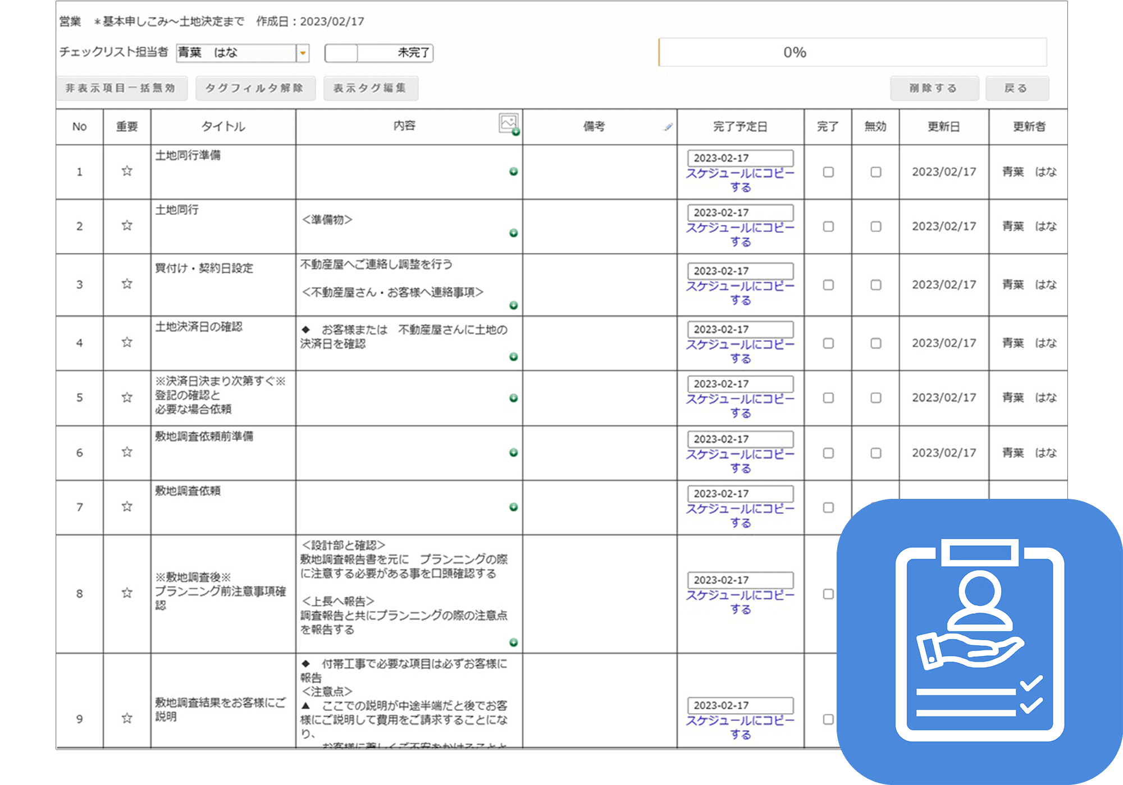Click the タグフィルタ解除 button

tap(255, 88)
